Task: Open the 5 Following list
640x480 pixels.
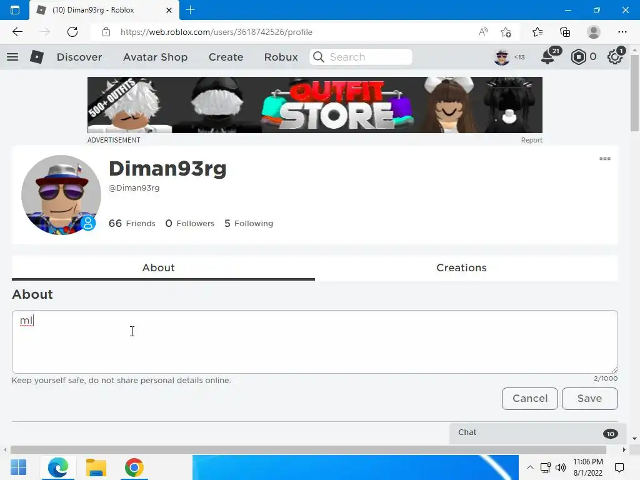Action: [x=249, y=223]
